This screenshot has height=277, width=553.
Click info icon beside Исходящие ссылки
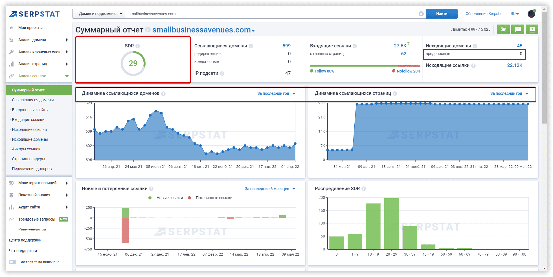(x=473, y=65)
